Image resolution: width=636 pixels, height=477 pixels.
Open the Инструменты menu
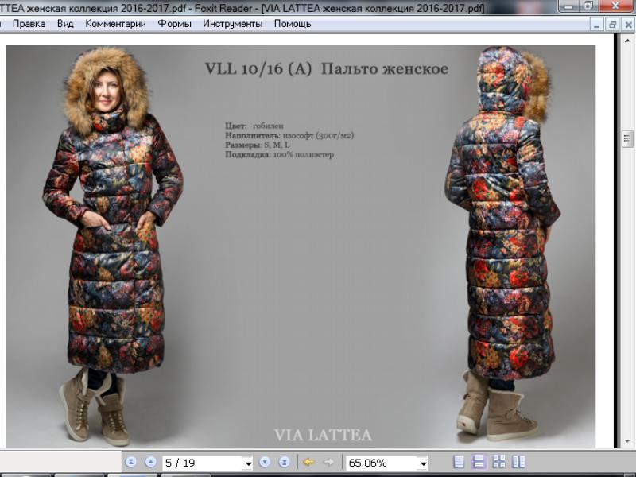pos(232,24)
